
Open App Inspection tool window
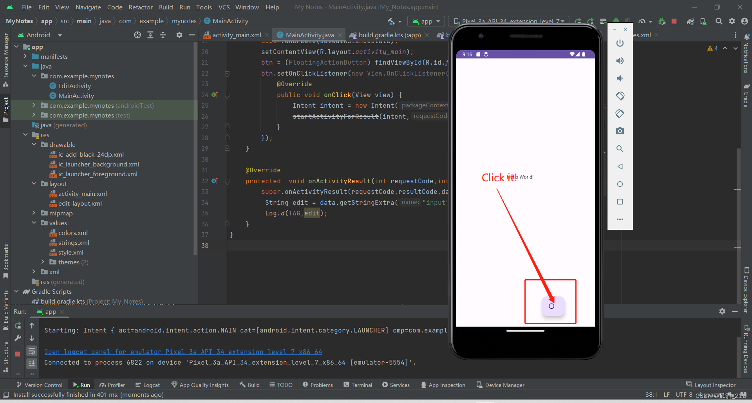(443, 385)
